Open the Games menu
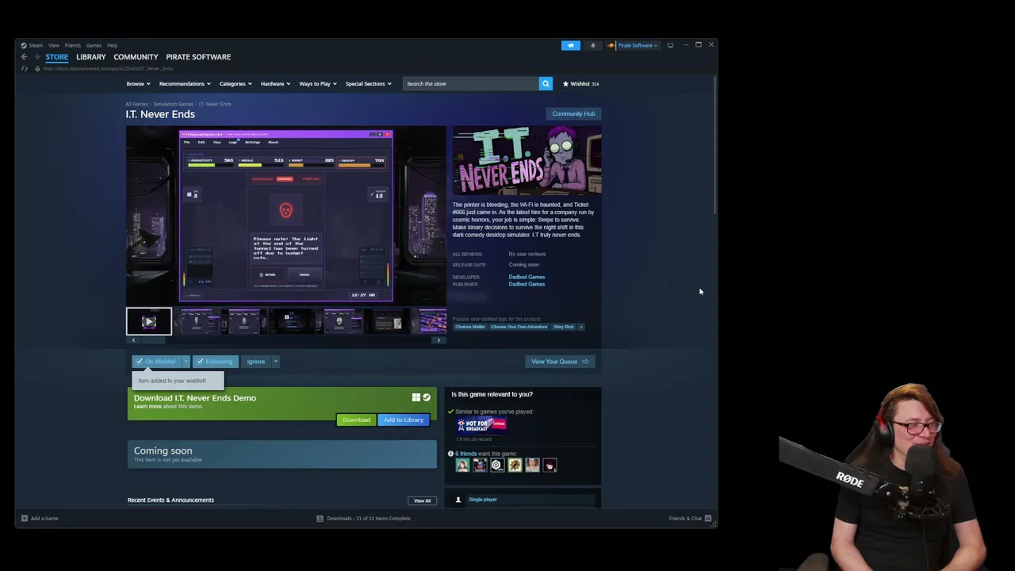The image size is (1015, 571). [94, 45]
